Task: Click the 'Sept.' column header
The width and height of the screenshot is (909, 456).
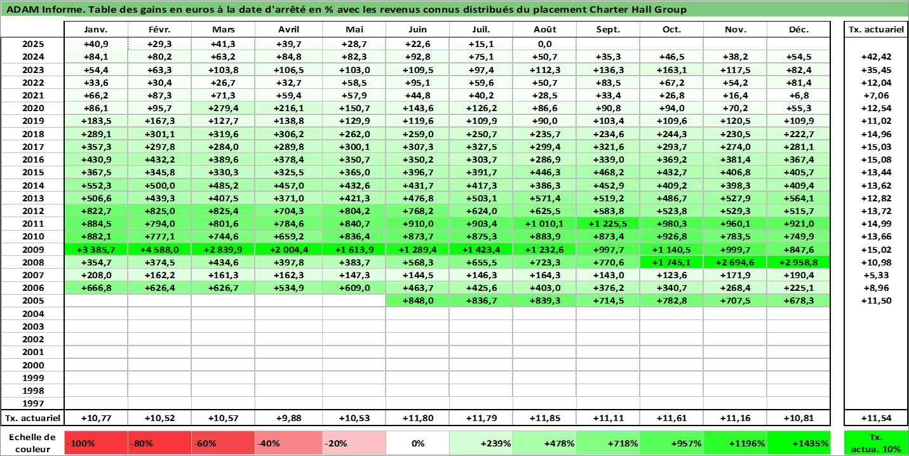Action: coord(608,30)
